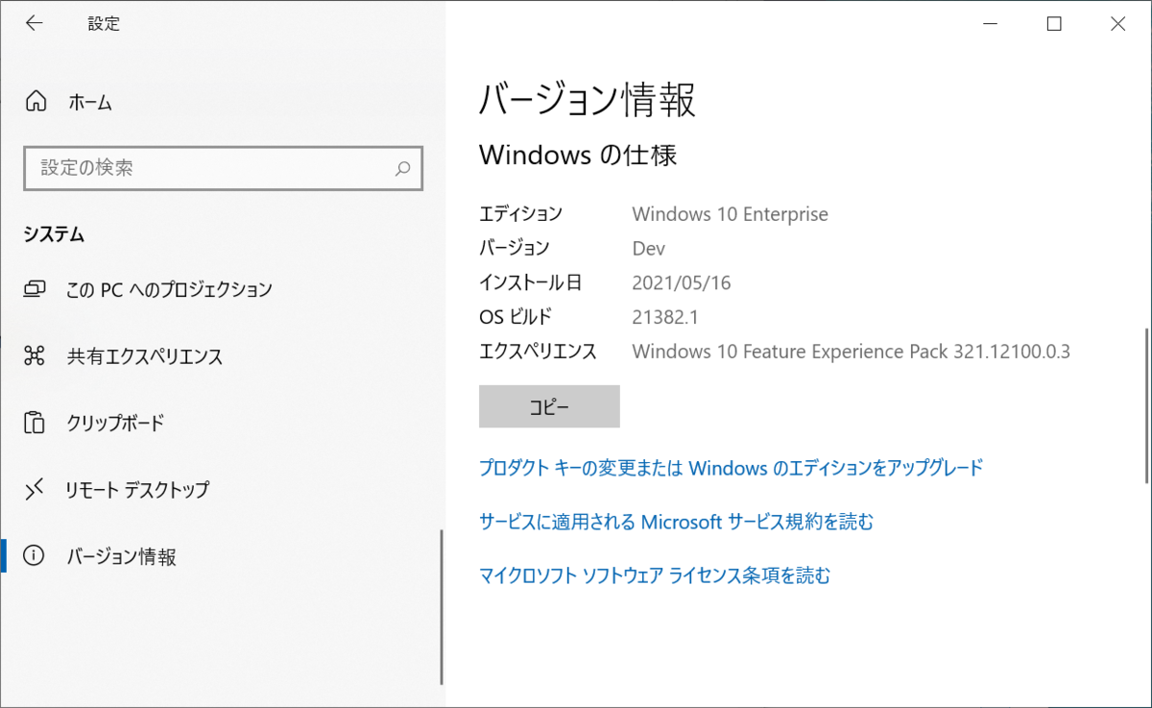This screenshot has width=1152, height=708.
Task: Click the sidebar vertical scrollbar
Action: click(442, 607)
